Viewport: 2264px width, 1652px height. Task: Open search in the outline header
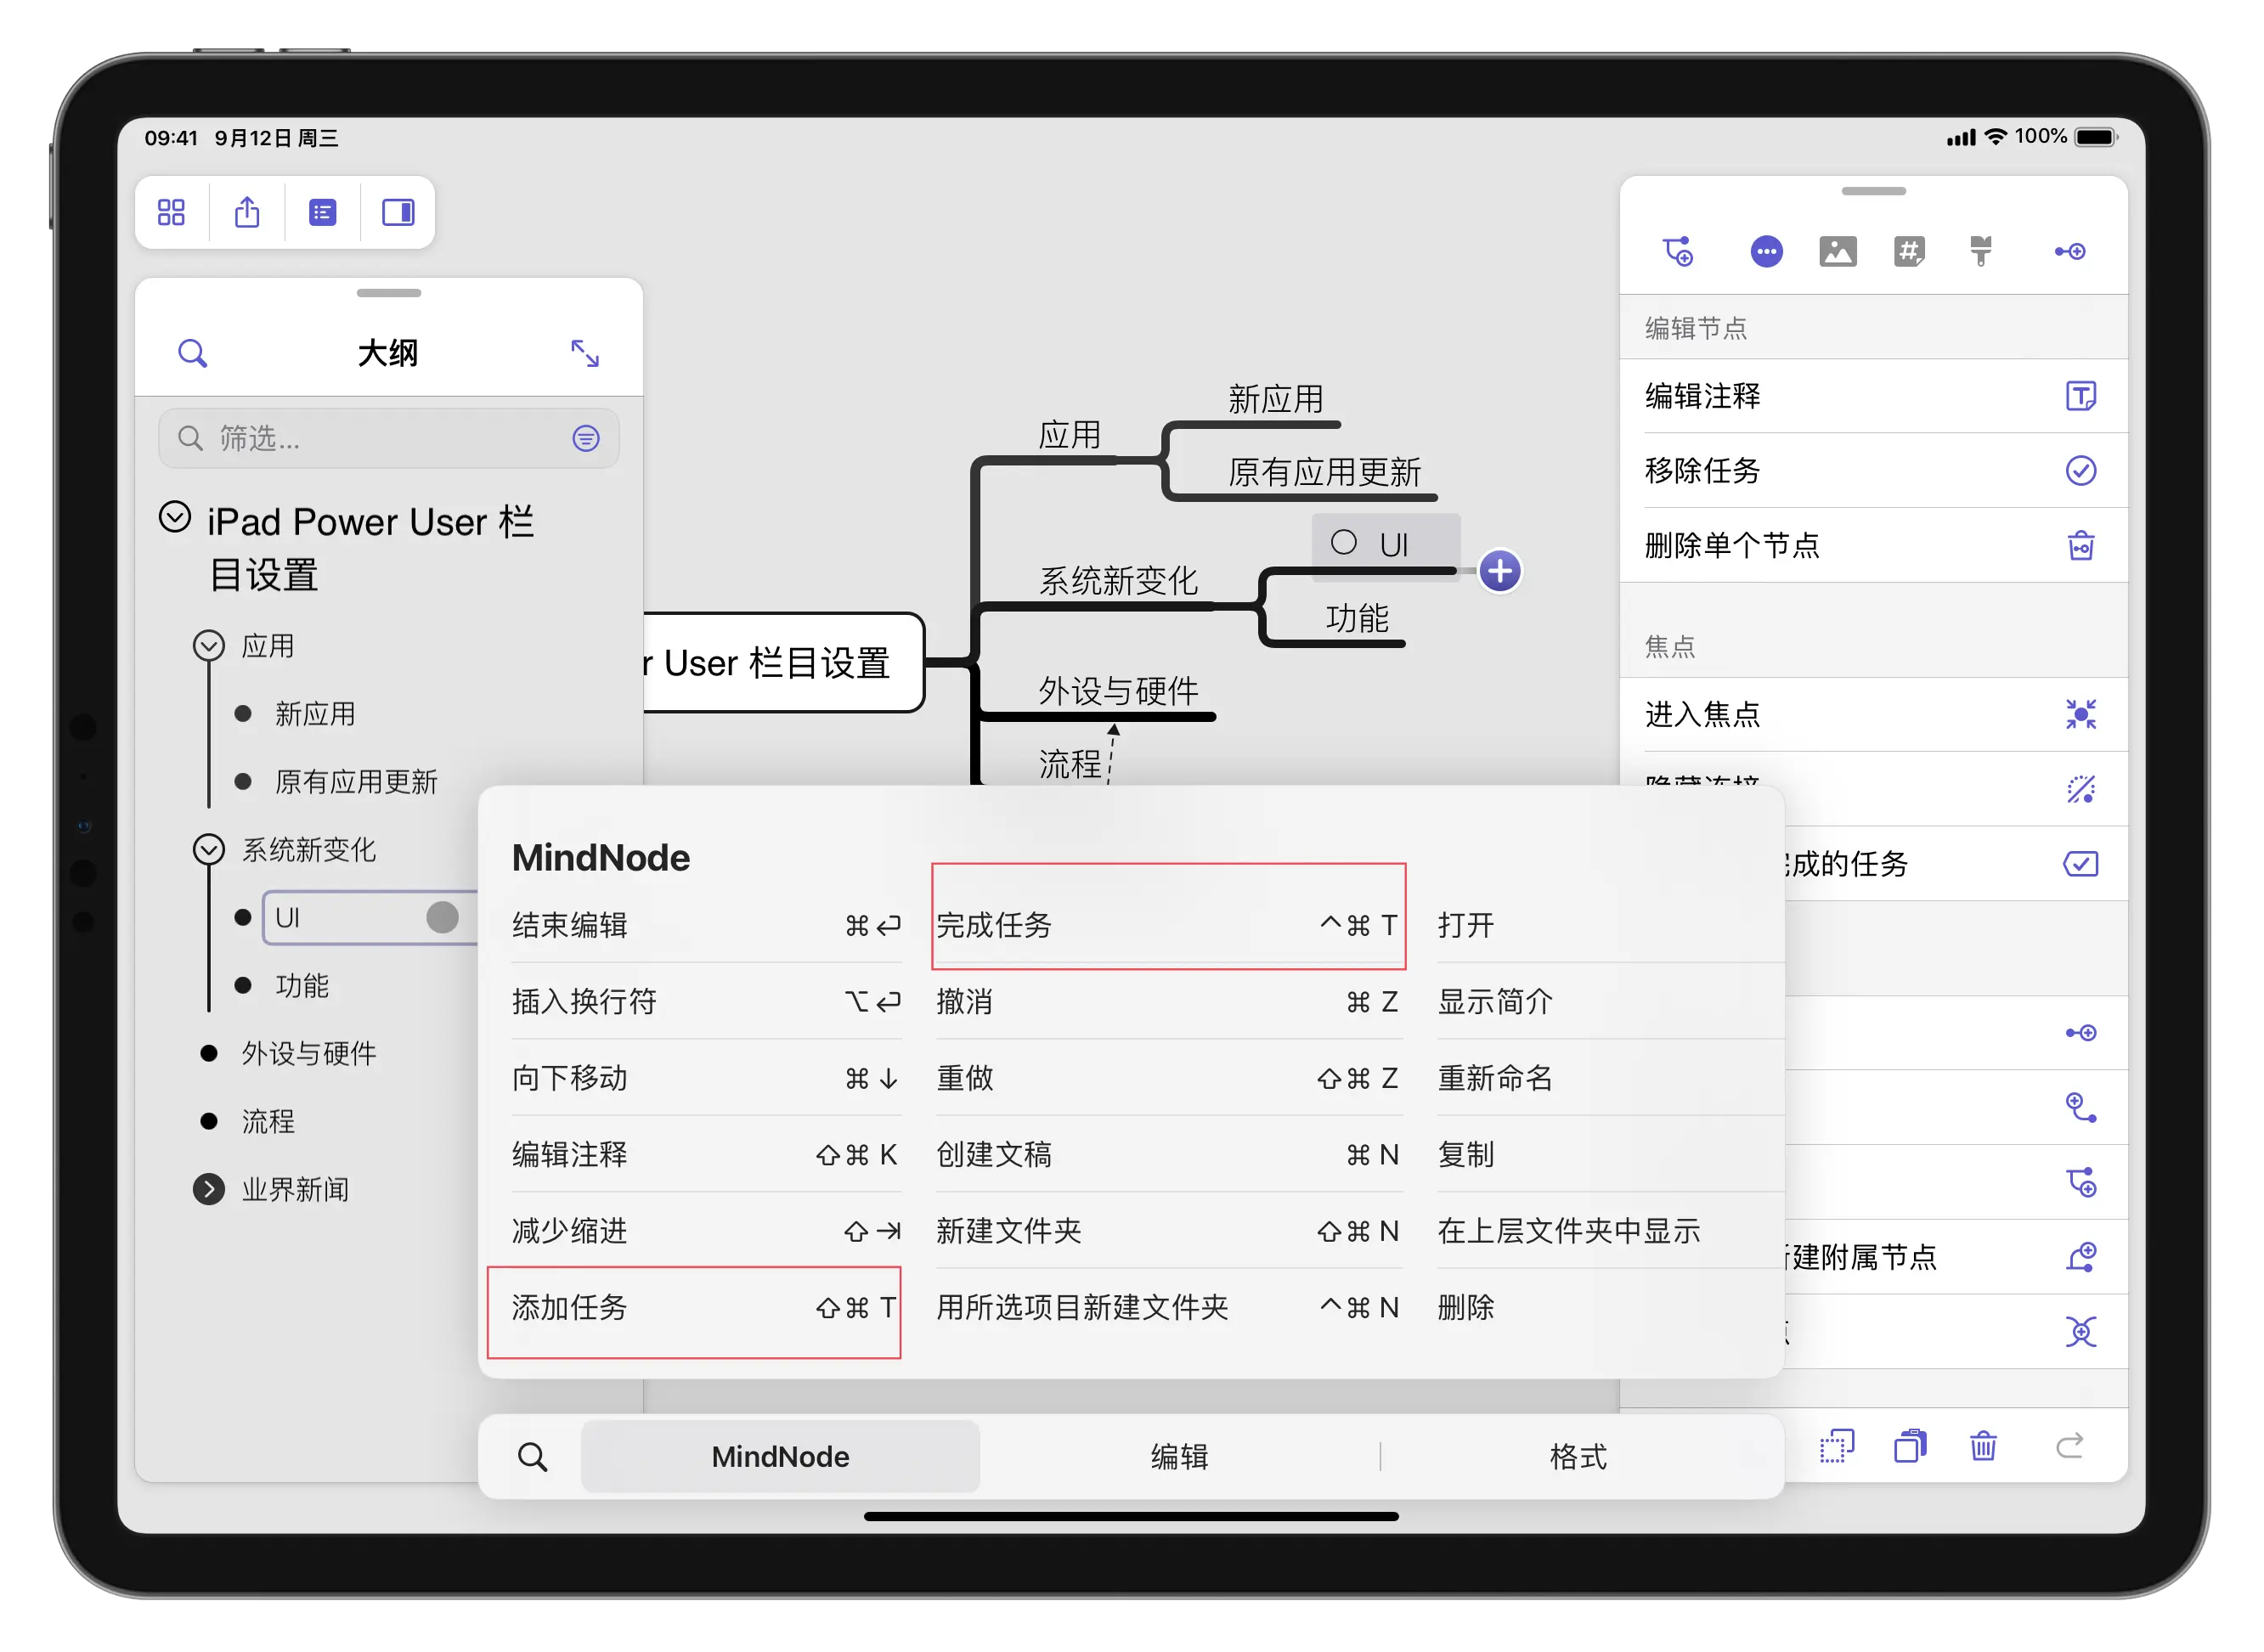click(x=192, y=353)
